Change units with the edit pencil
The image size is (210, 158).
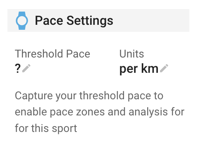[x=164, y=68]
